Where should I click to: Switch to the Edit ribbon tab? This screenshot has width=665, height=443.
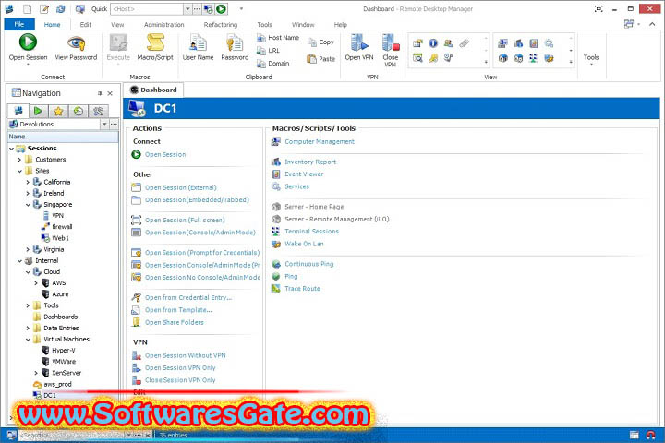tap(86, 25)
